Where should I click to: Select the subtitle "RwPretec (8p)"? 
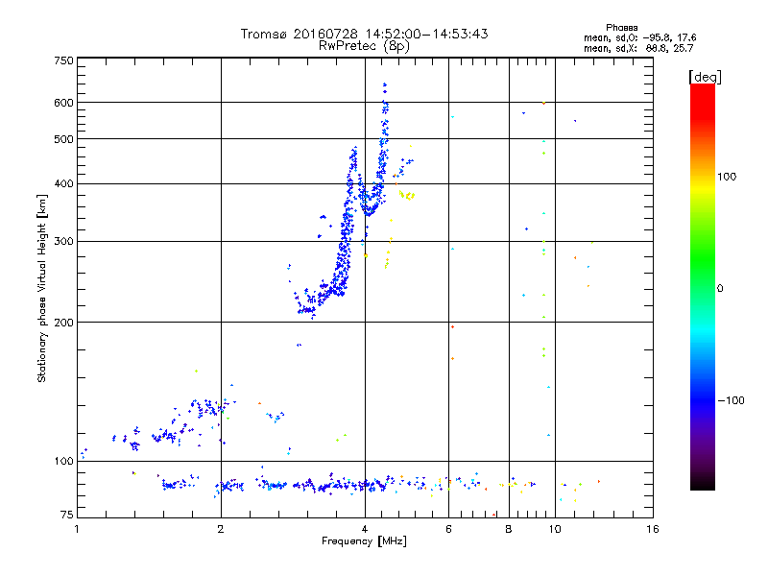coord(364,46)
